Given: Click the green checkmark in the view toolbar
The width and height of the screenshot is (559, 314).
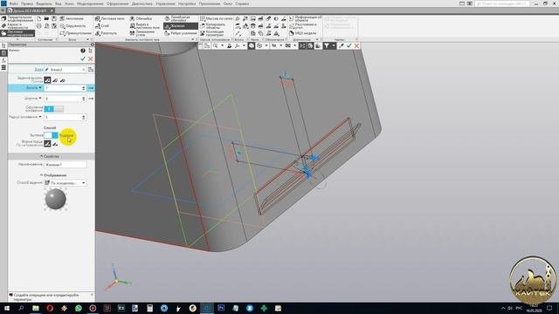Looking at the screenshot, I should [x=349, y=46].
